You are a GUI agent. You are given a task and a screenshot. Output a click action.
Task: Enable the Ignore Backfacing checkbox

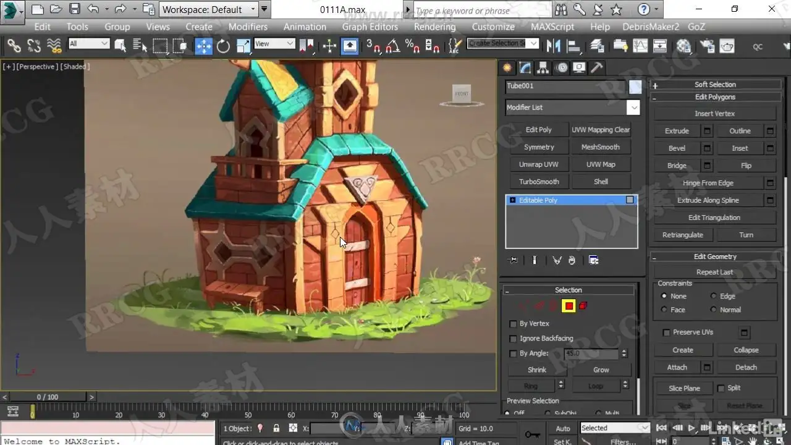[x=513, y=339]
